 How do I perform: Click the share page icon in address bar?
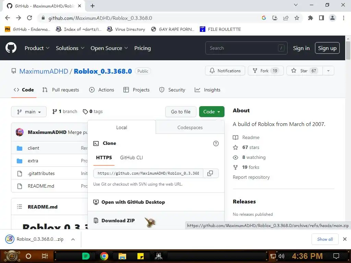(x=286, y=18)
